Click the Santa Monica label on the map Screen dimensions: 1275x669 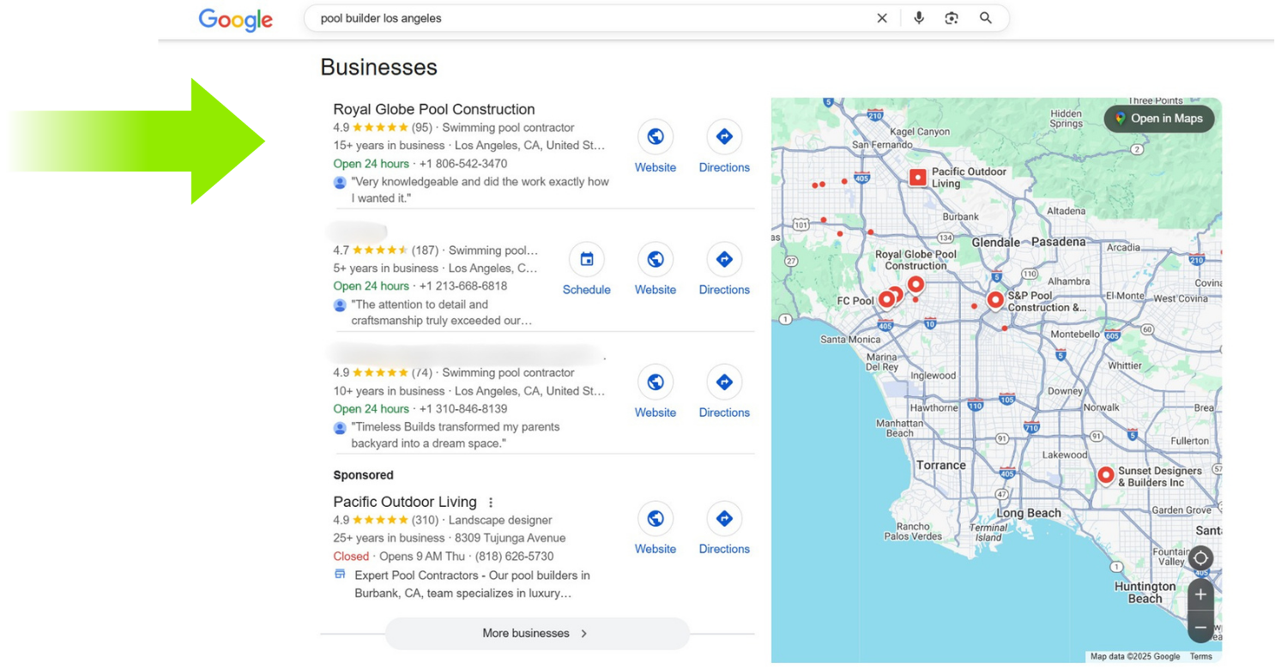tap(850, 340)
